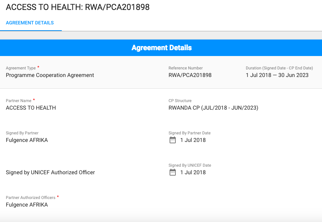Click Partner Authorized Officers Fulgence AFRIKA field
Screen dimensions: 322x222
27,205
